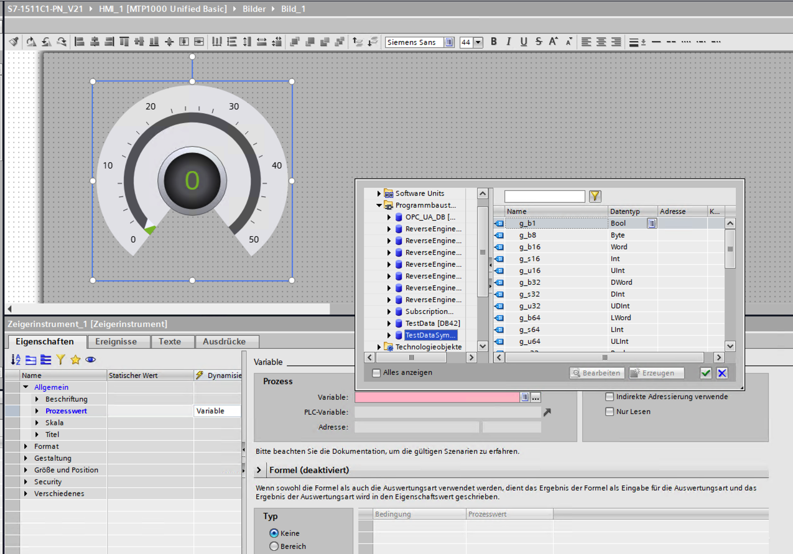This screenshot has height=554, width=793.
Task: Click the search field in tag popup
Action: click(x=545, y=196)
